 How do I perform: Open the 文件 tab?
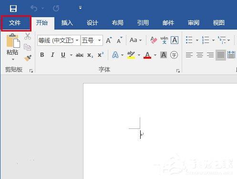coord(15,23)
